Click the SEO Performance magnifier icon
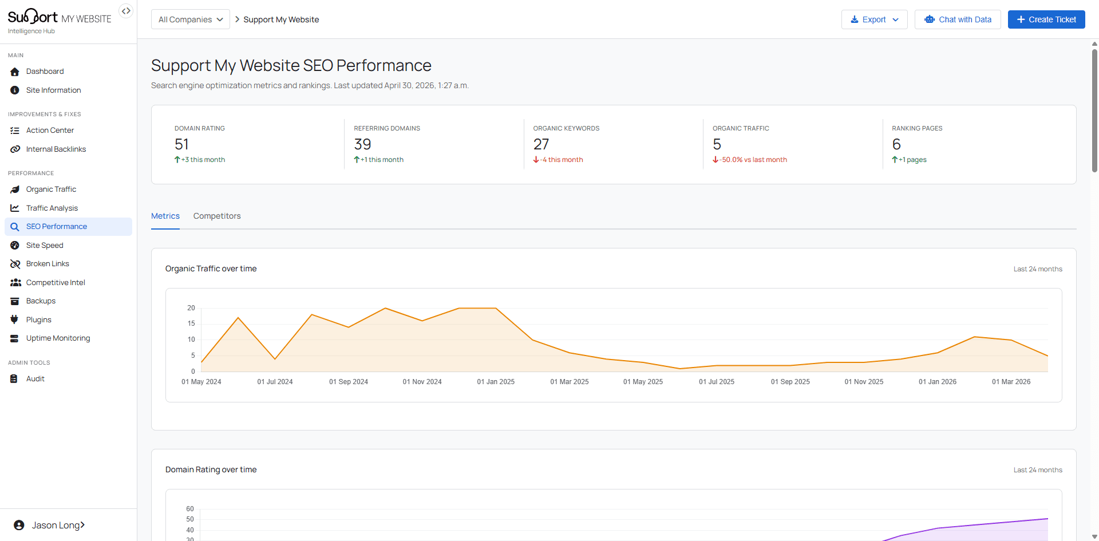The image size is (1099, 541). [x=15, y=227]
